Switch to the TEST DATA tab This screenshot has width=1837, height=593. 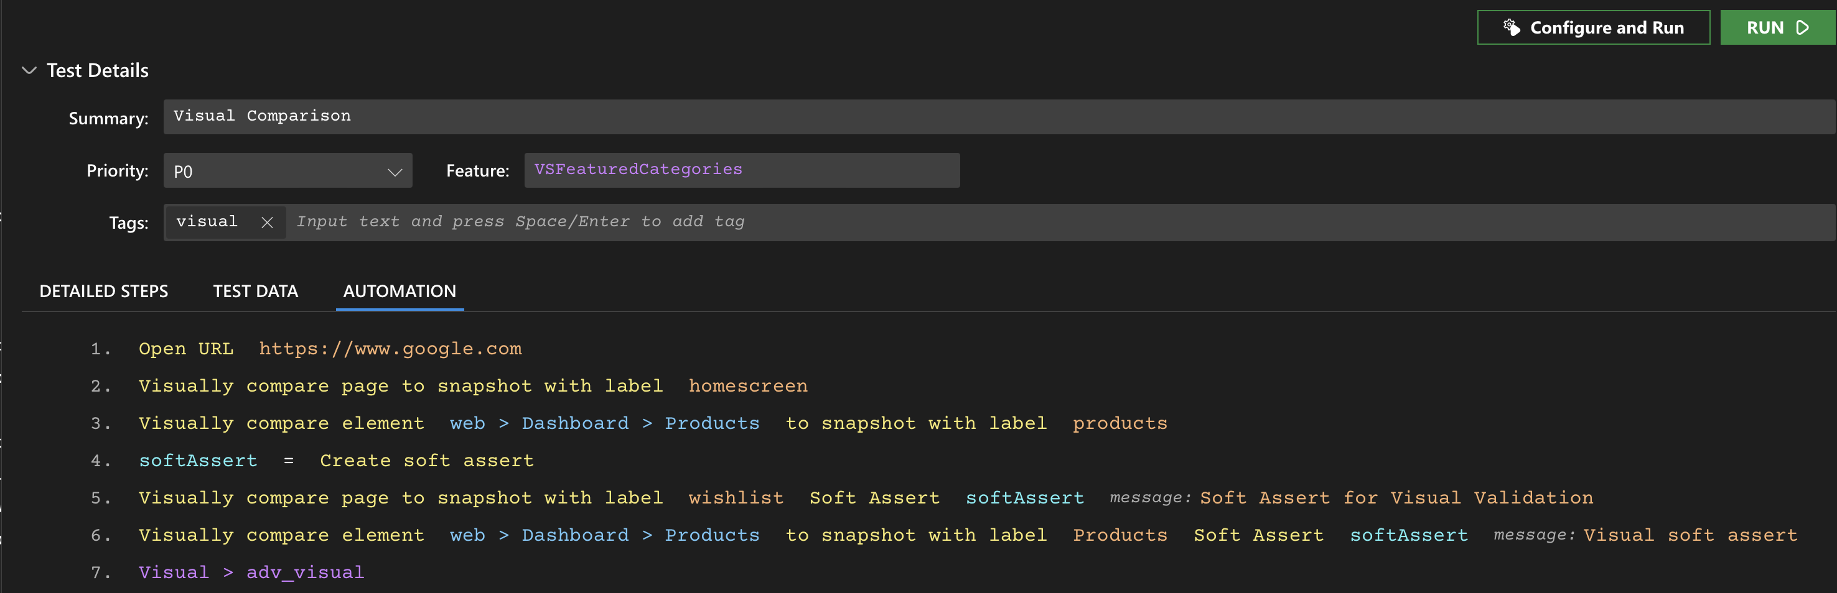255,291
